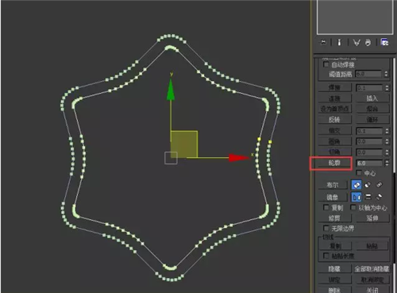Viewport: 397px width, 293px height.
Task: Click the 延伸 button
Action: click(372, 218)
